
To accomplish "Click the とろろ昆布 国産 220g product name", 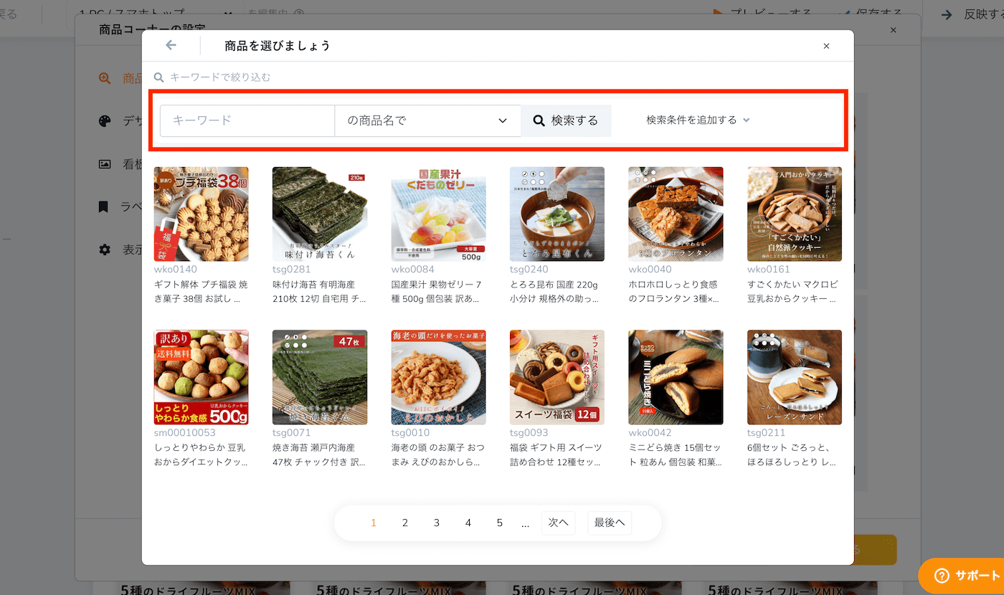I will (x=556, y=292).
